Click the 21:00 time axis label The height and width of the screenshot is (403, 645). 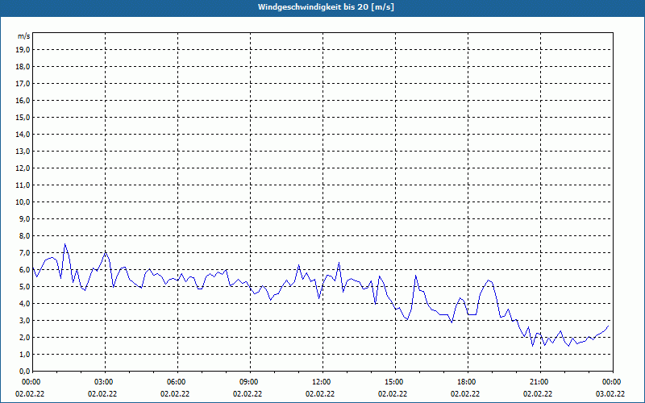coord(540,382)
